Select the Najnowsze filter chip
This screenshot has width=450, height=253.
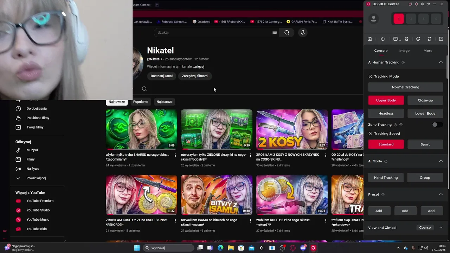pos(117,102)
